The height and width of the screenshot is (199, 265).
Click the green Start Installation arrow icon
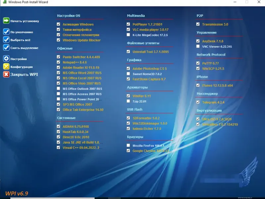6,21
